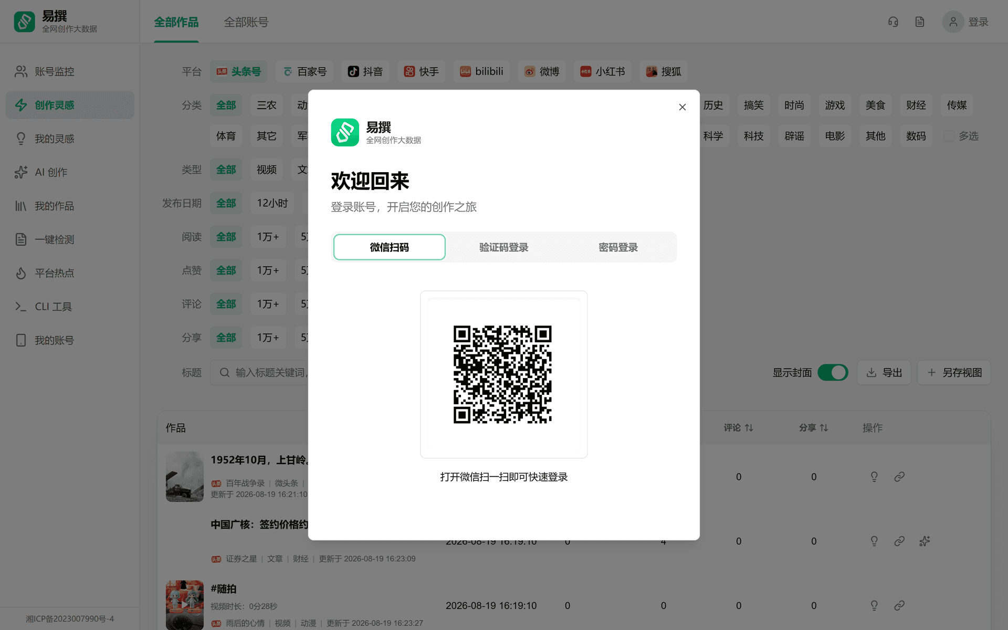
Task: Click the AI sparkle icon in the 中国广核 row
Action: click(x=925, y=541)
